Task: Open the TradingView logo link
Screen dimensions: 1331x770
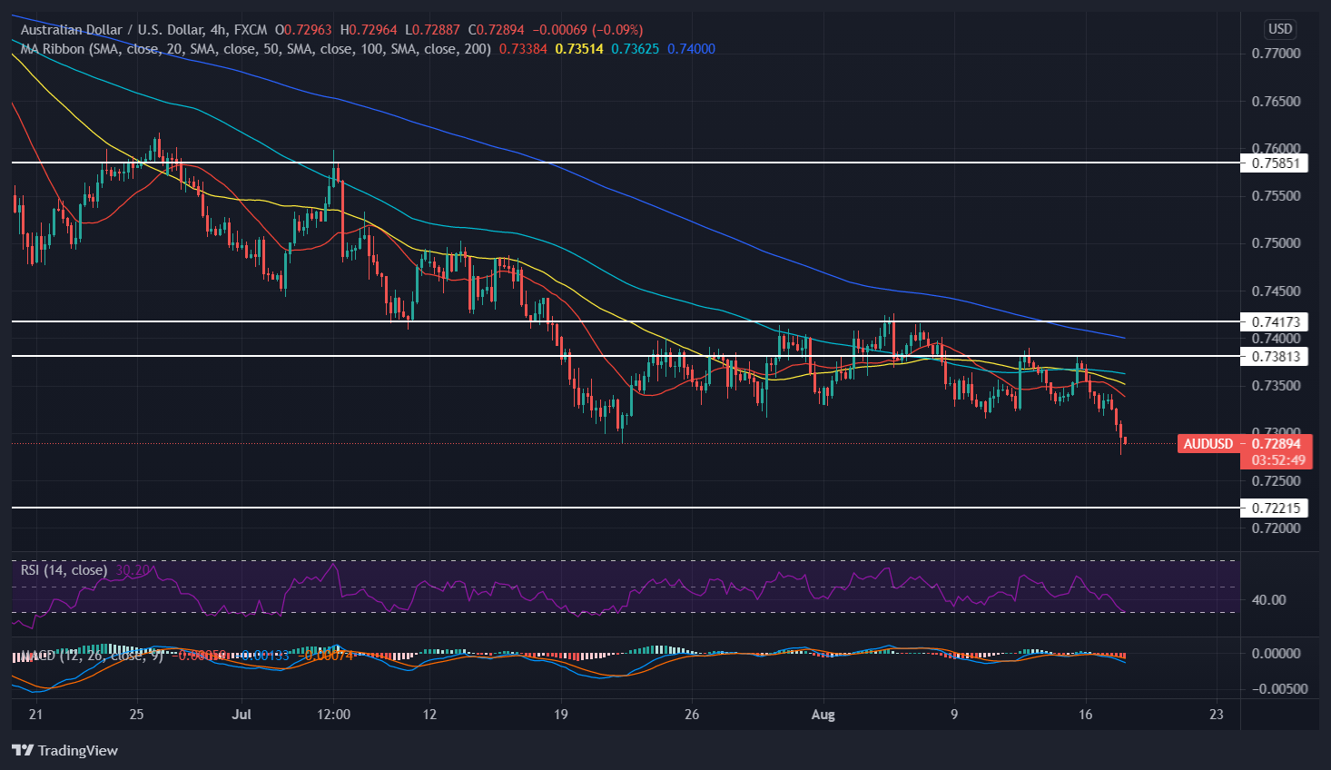Action: (65, 750)
